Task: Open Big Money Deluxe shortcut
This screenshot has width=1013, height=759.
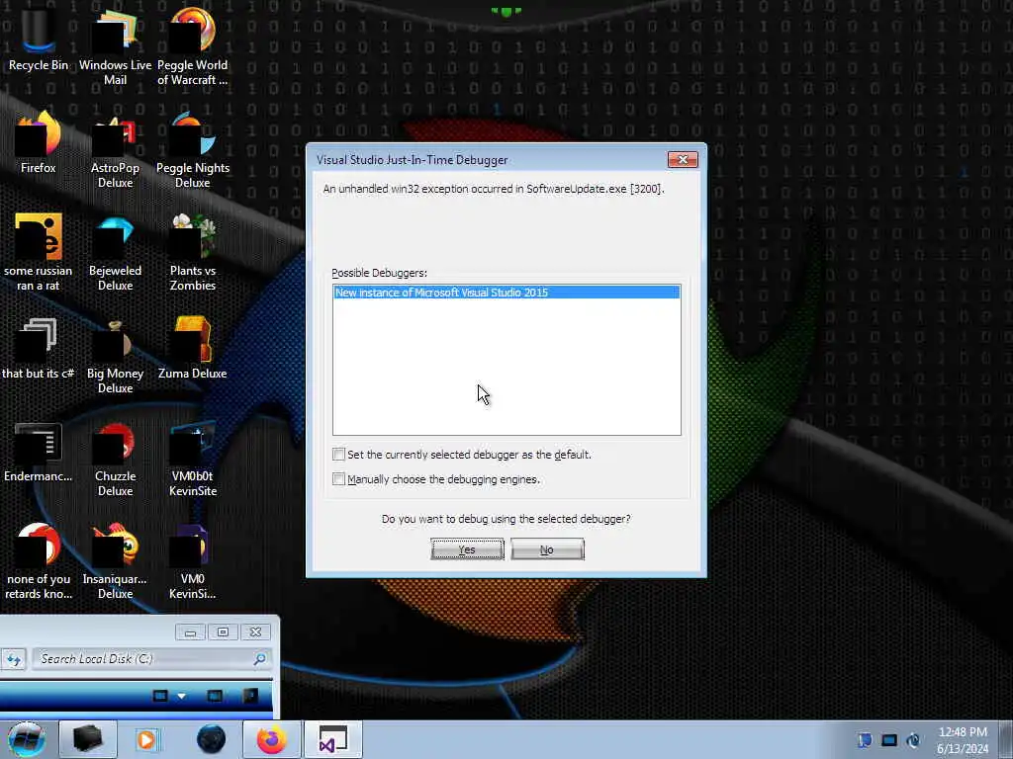Action: point(115,355)
